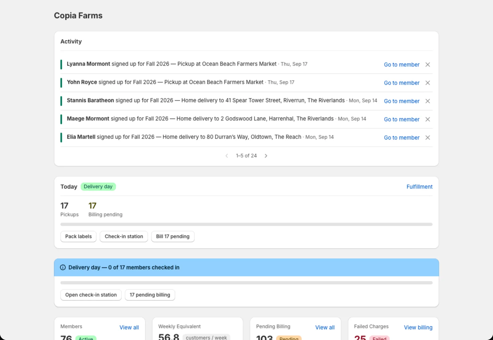Screen dimensions: 493x340
Task: Click Stannis Baratheon name in activity
Action: click(90, 100)
